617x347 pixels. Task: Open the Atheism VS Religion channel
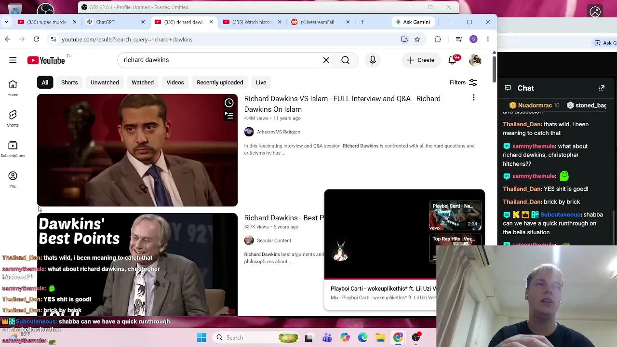point(279,132)
